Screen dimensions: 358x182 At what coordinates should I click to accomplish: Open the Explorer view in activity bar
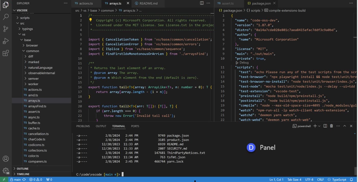click(6, 5)
